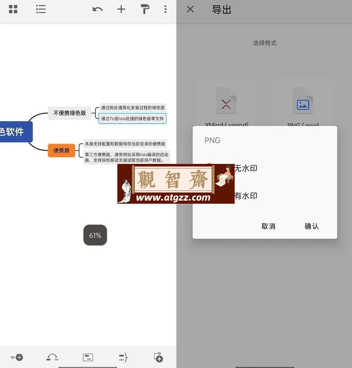Insert a relationship arrow icon
Viewport: 352px width, 368px height.
coord(52,357)
